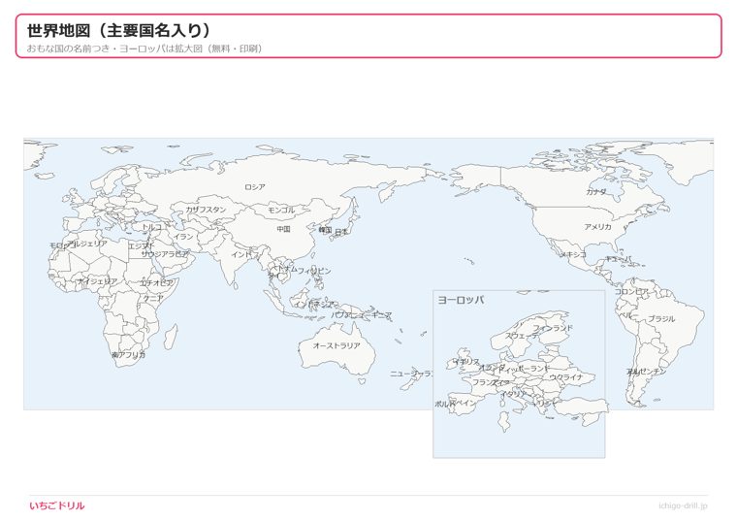Click the フィリピン label
Image resolution: width=737 pixels, height=521 pixels.
[314, 271]
